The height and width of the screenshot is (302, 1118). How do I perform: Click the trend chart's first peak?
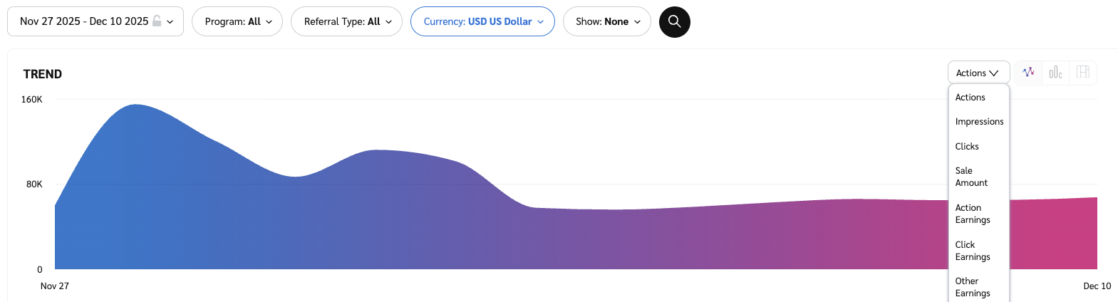[x=135, y=105]
